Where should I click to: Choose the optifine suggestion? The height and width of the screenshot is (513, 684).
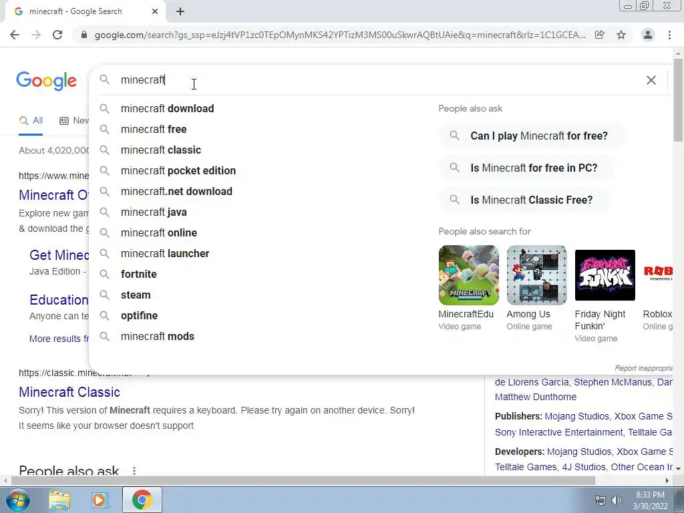[x=139, y=316]
